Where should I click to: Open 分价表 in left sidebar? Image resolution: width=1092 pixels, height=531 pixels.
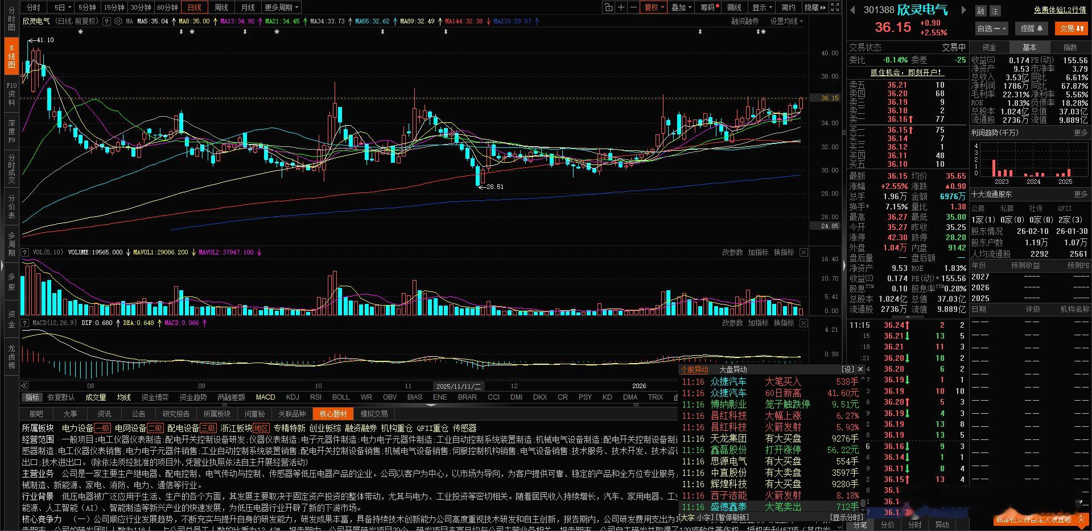11,206
